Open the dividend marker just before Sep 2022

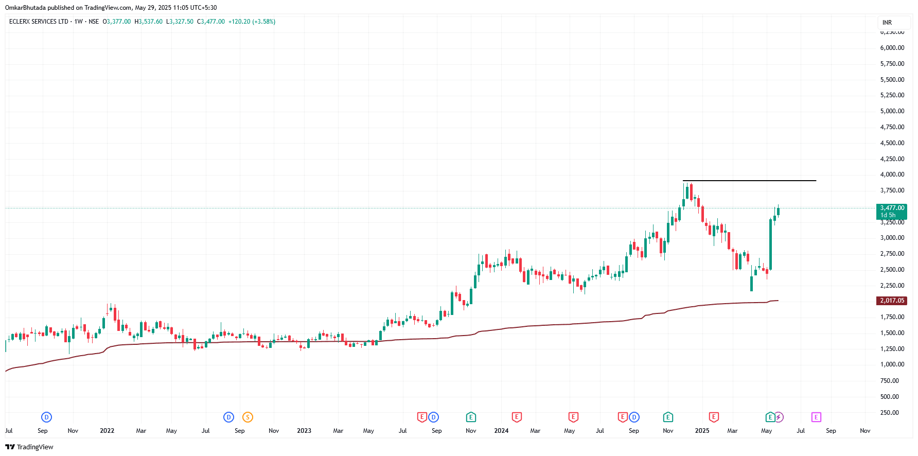(228, 417)
